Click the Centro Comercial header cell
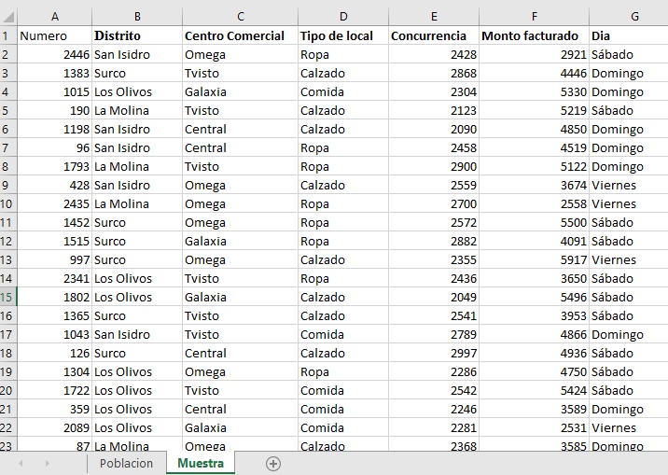This screenshot has width=668, height=475. tap(241, 35)
